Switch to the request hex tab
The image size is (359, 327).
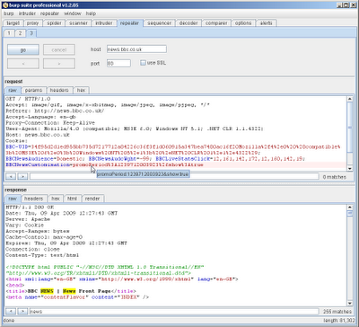pos(81,90)
